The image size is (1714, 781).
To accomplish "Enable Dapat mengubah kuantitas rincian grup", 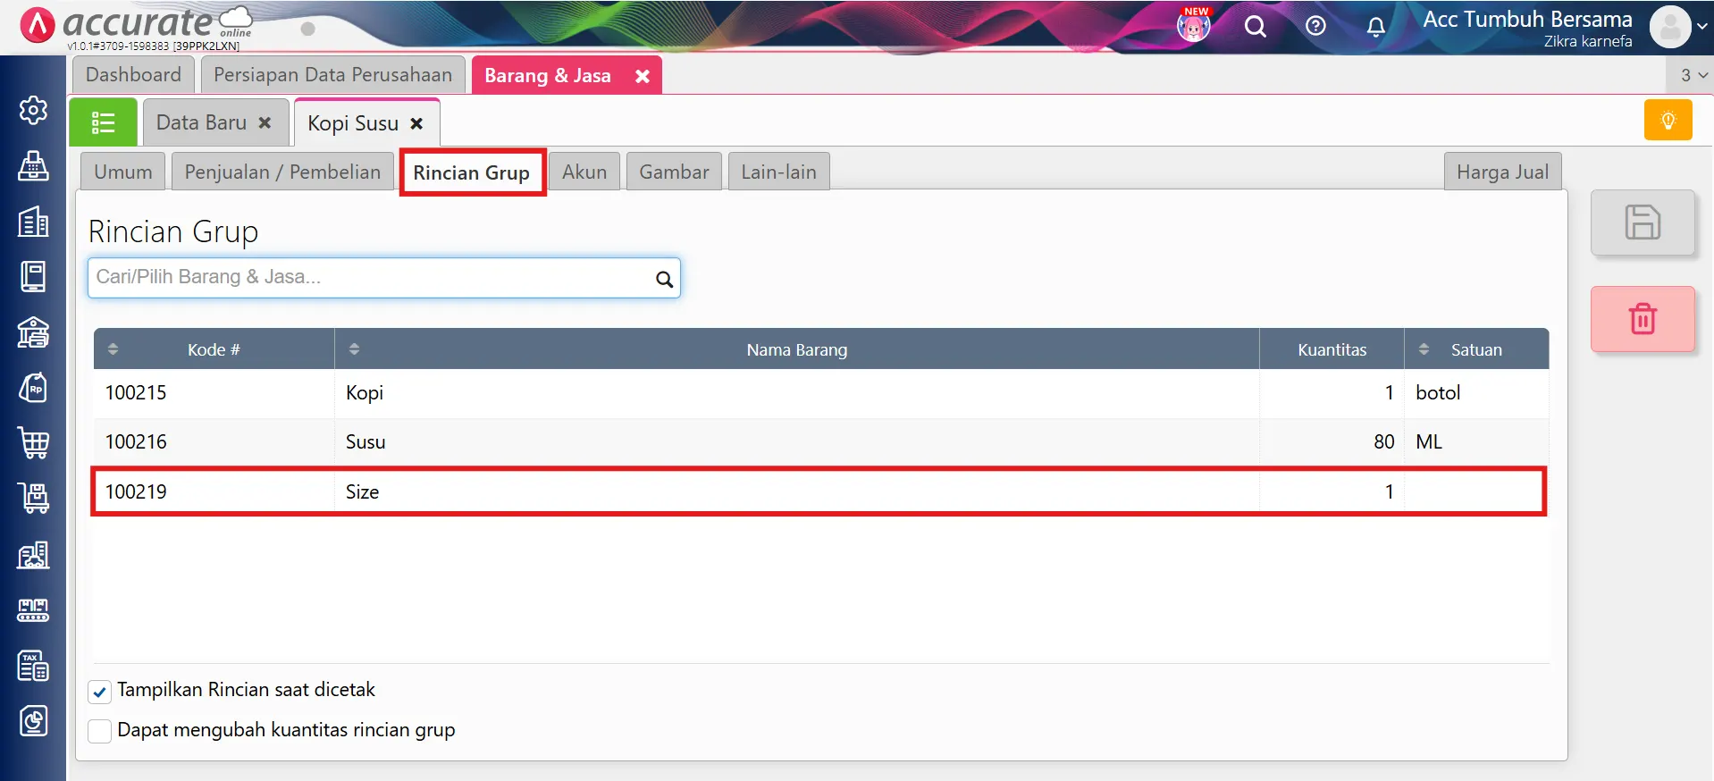I will [100, 731].
